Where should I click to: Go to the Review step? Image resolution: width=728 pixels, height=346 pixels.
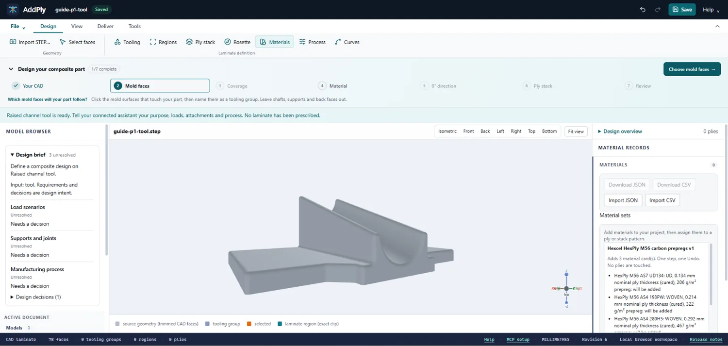(638, 86)
